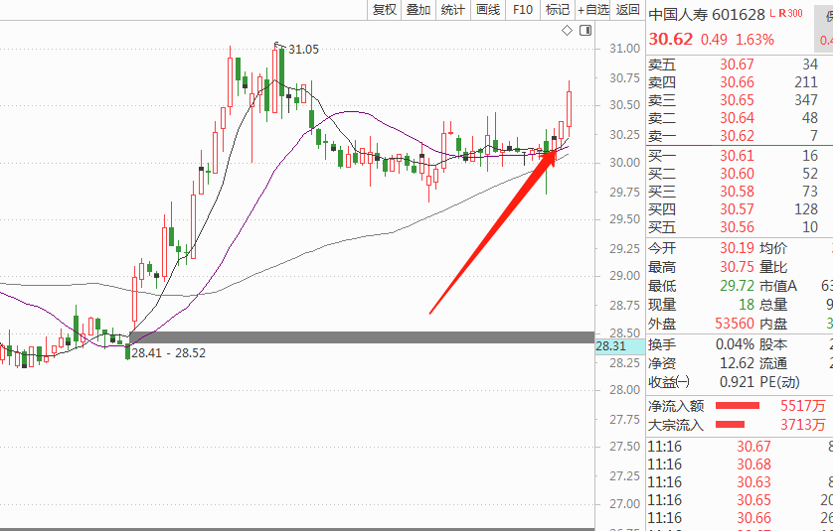Select 卖三 ask price 30.65
The image size is (833, 531).
point(737,99)
